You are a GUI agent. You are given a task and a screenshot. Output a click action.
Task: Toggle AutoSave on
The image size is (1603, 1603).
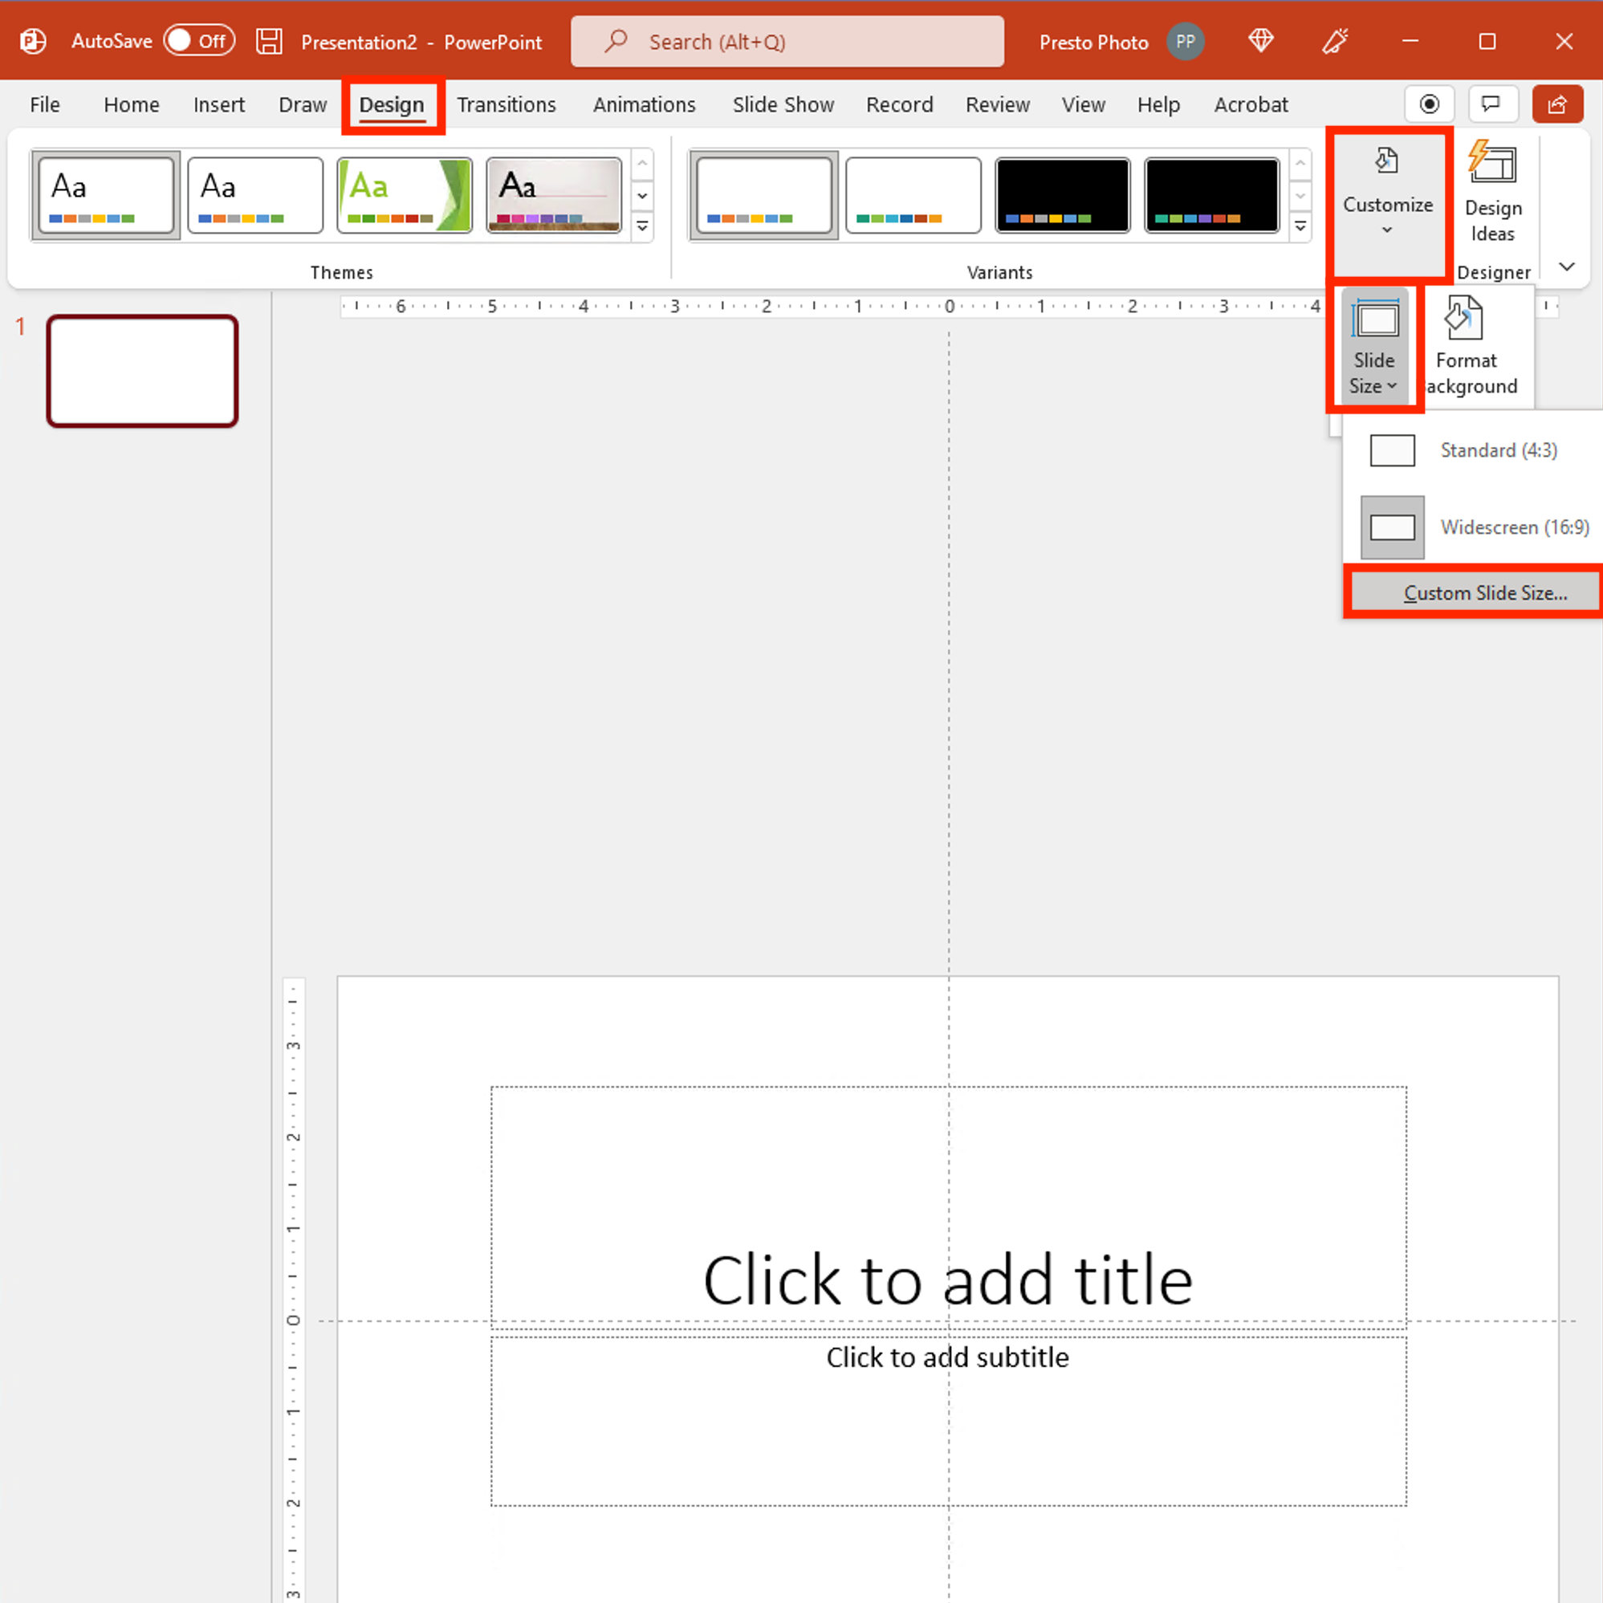coord(198,40)
